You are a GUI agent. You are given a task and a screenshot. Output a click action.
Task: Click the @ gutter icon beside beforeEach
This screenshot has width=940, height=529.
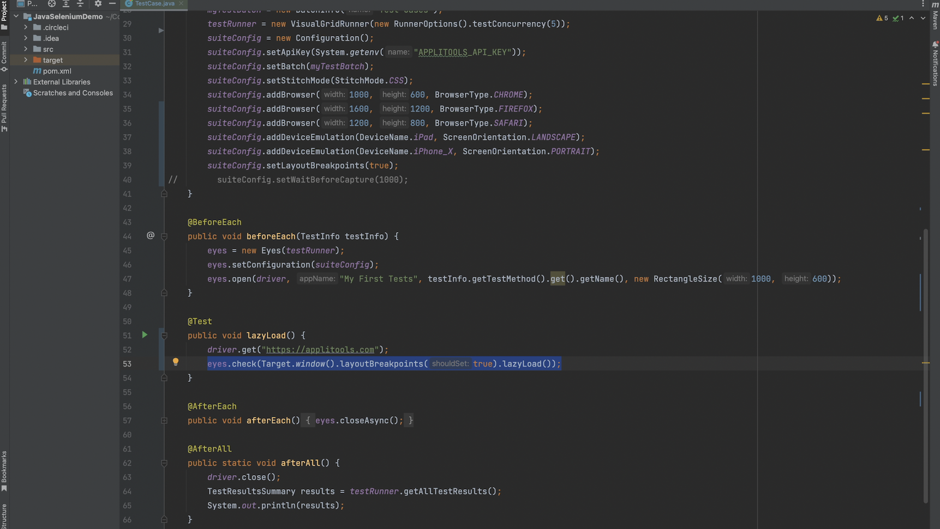(x=151, y=235)
